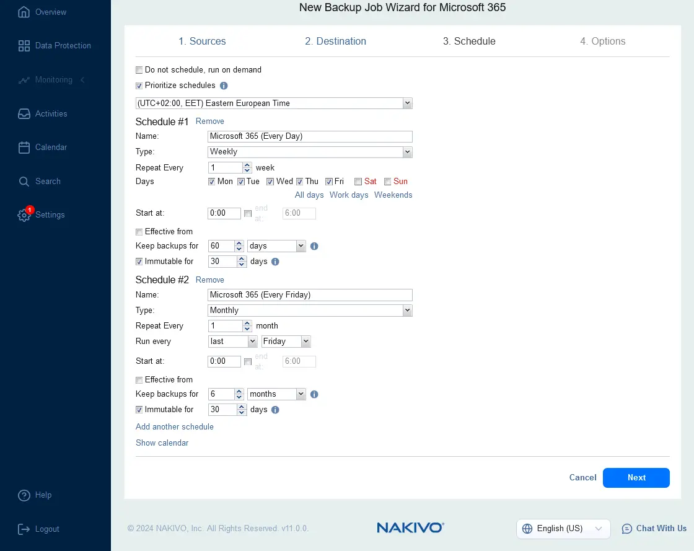
Task: Uncheck the Fri day checkbox
Action: click(x=329, y=182)
